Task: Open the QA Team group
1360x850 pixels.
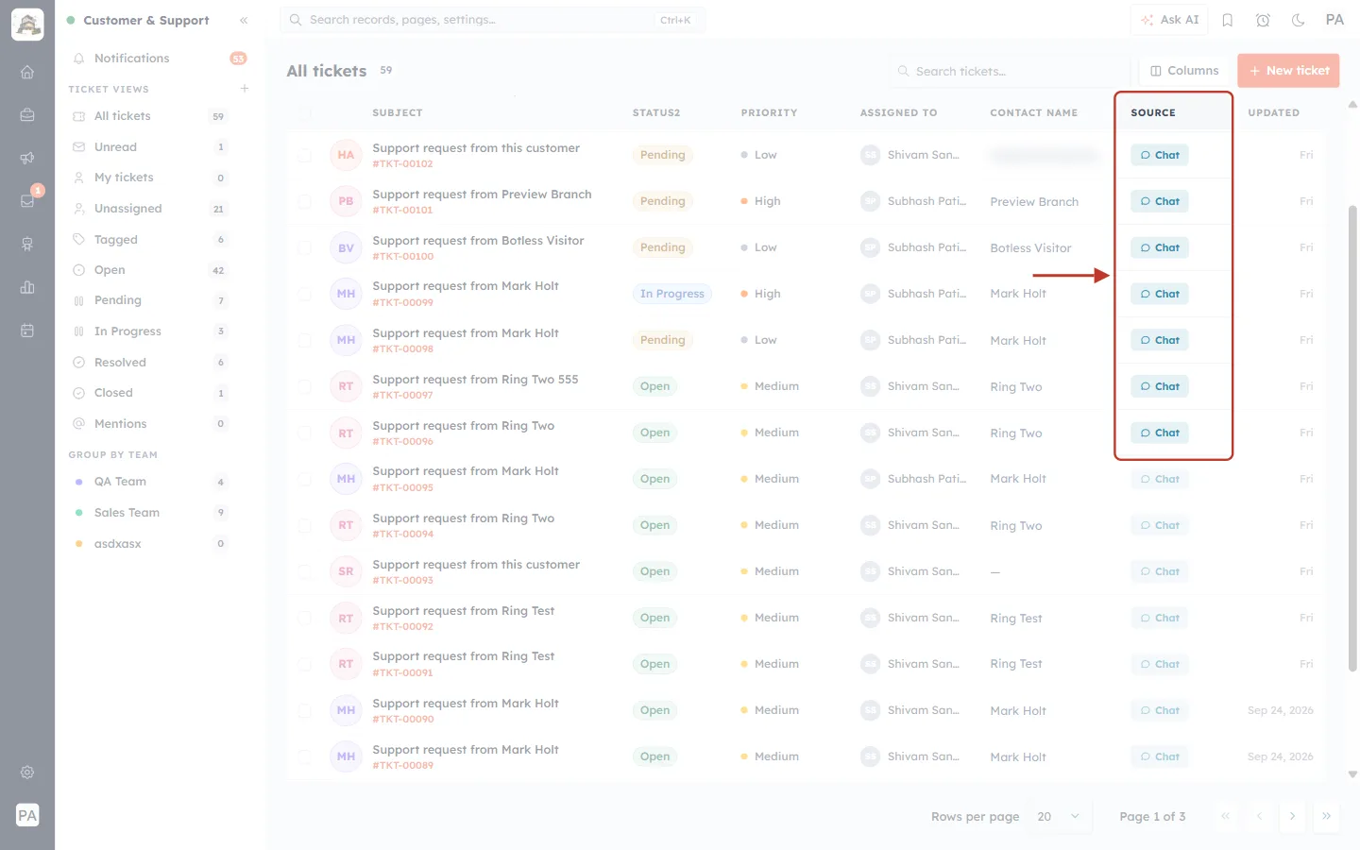Action: pyautogui.click(x=149, y=482)
